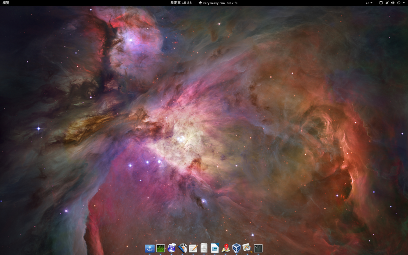Click the airplane mode icon in top bar
This screenshot has height=255, width=408.
(387, 3)
